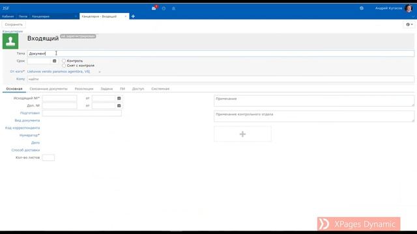This screenshot has height=234, width=417.
Task: Click the Подготовил link
Action: tap(30, 113)
